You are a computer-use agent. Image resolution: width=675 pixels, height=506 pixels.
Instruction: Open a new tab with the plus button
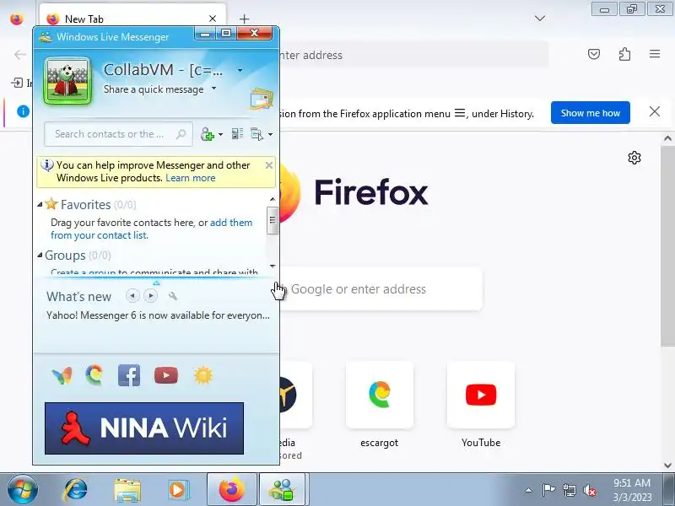tap(244, 19)
